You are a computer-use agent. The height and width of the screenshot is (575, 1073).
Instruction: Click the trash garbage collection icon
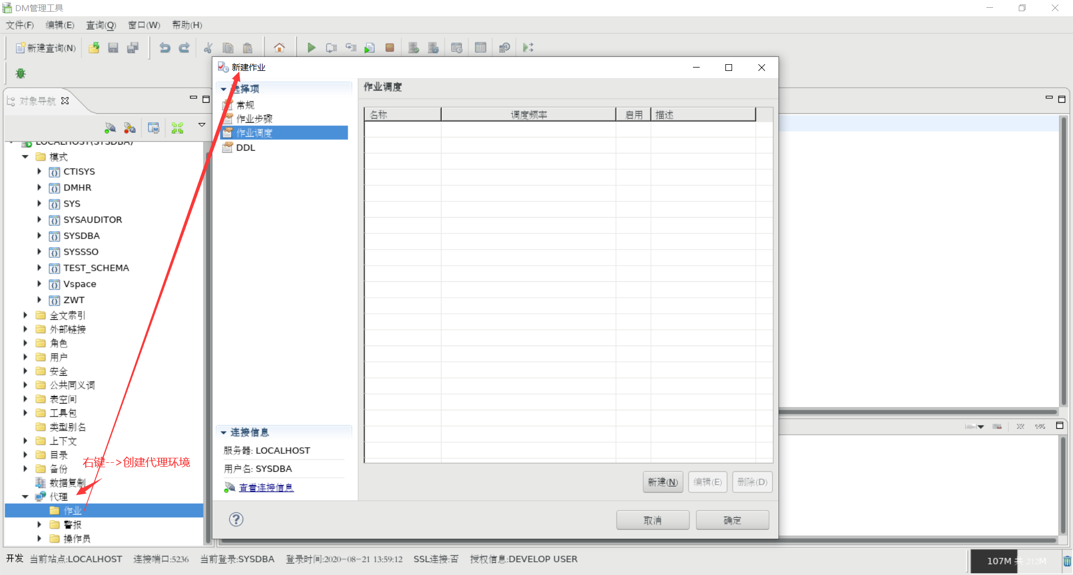pyautogui.click(x=1067, y=561)
